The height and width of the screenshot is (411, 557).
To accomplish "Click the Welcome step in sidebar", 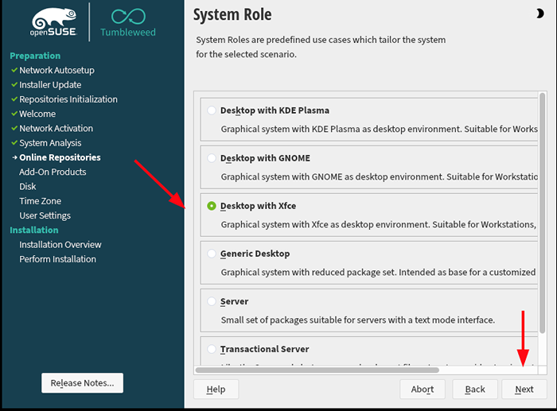I will pos(37,114).
